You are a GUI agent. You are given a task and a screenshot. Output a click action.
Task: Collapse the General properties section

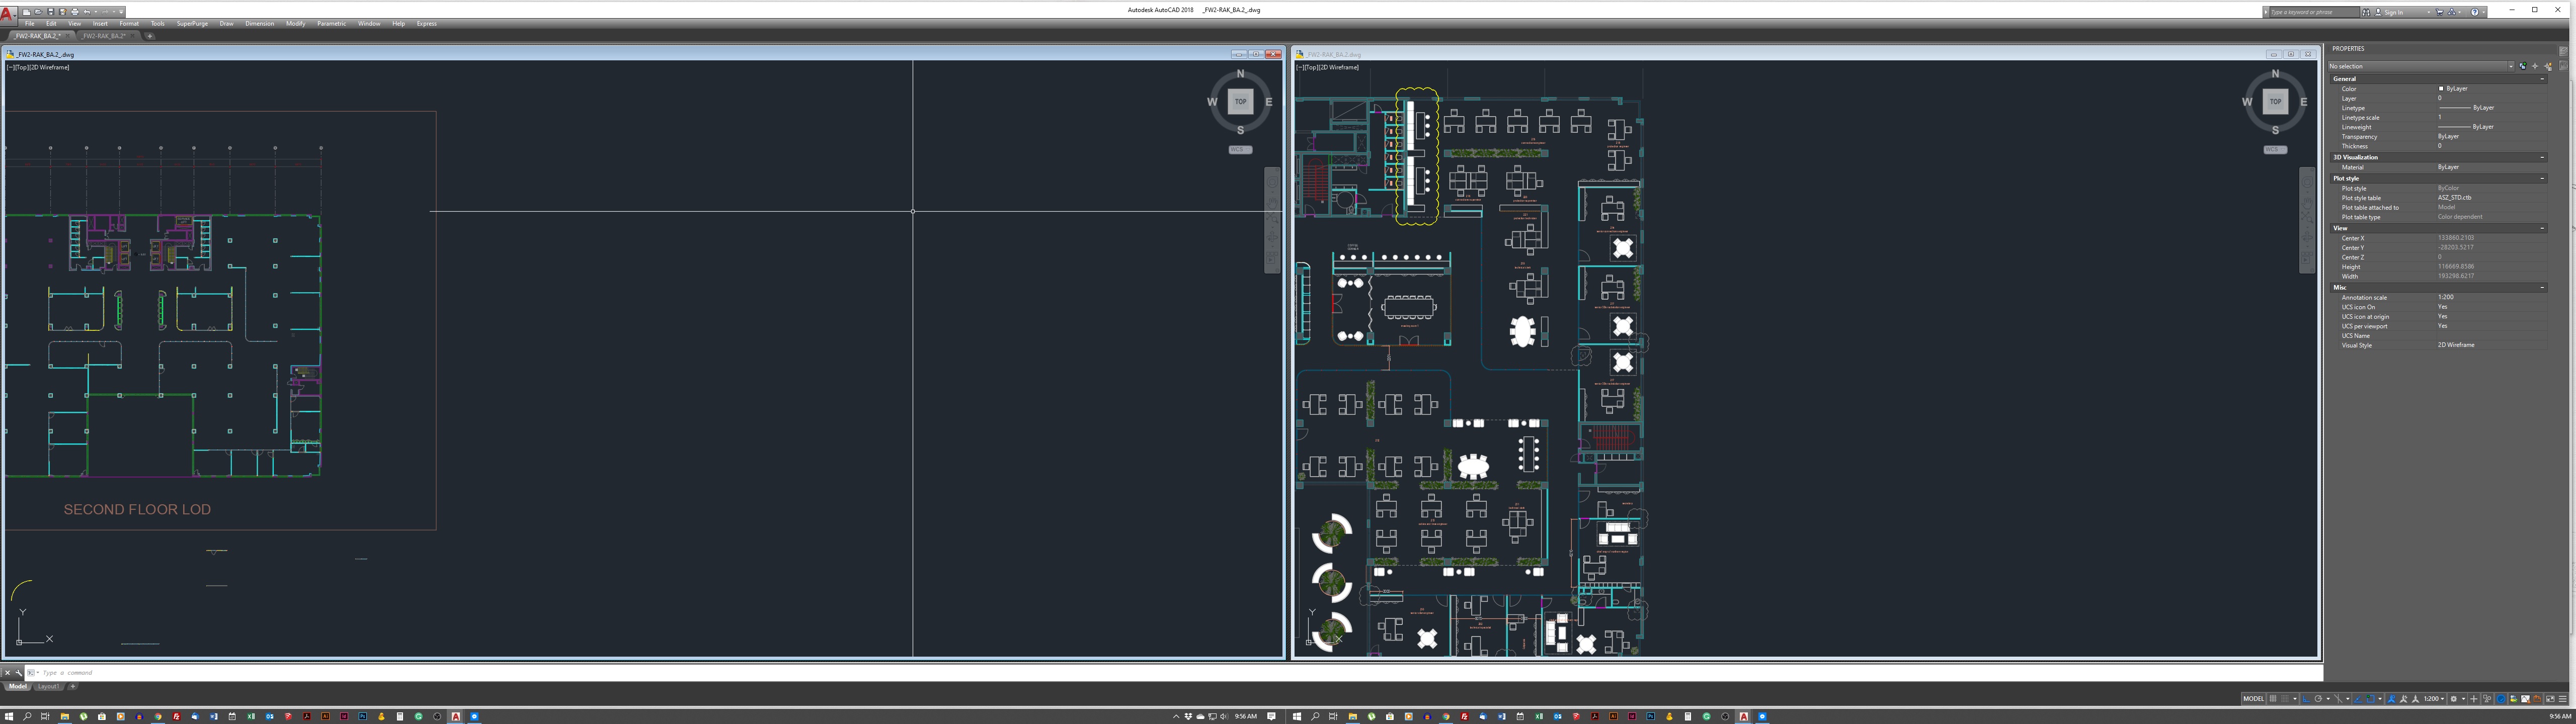tap(2542, 79)
